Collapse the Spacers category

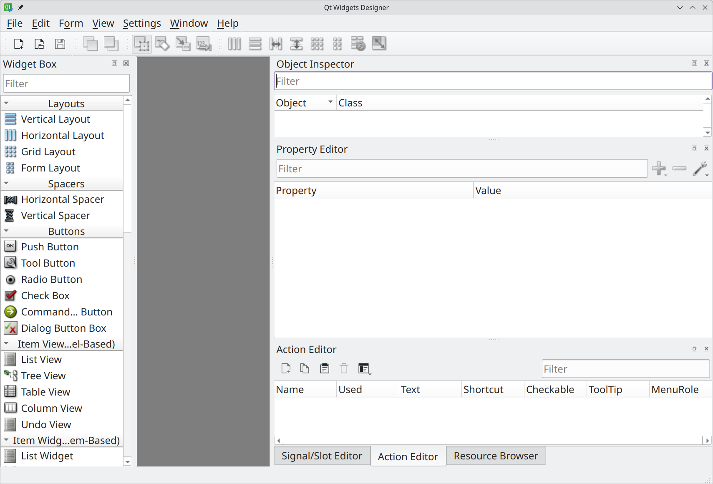coord(6,183)
